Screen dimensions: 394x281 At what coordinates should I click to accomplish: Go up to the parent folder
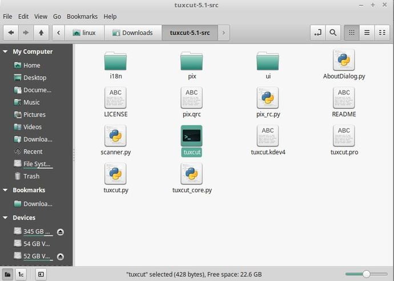(x=41, y=33)
